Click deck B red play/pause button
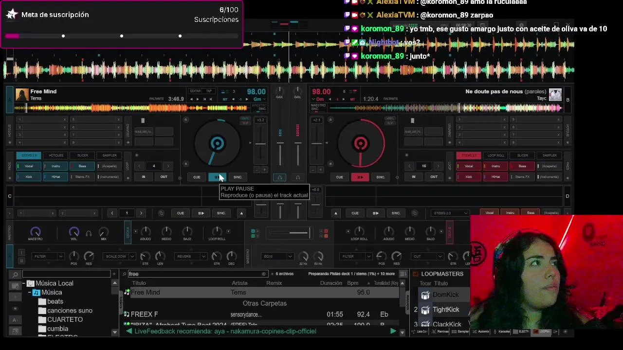Image resolution: width=623 pixels, height=350 pixels. (360, 177)
